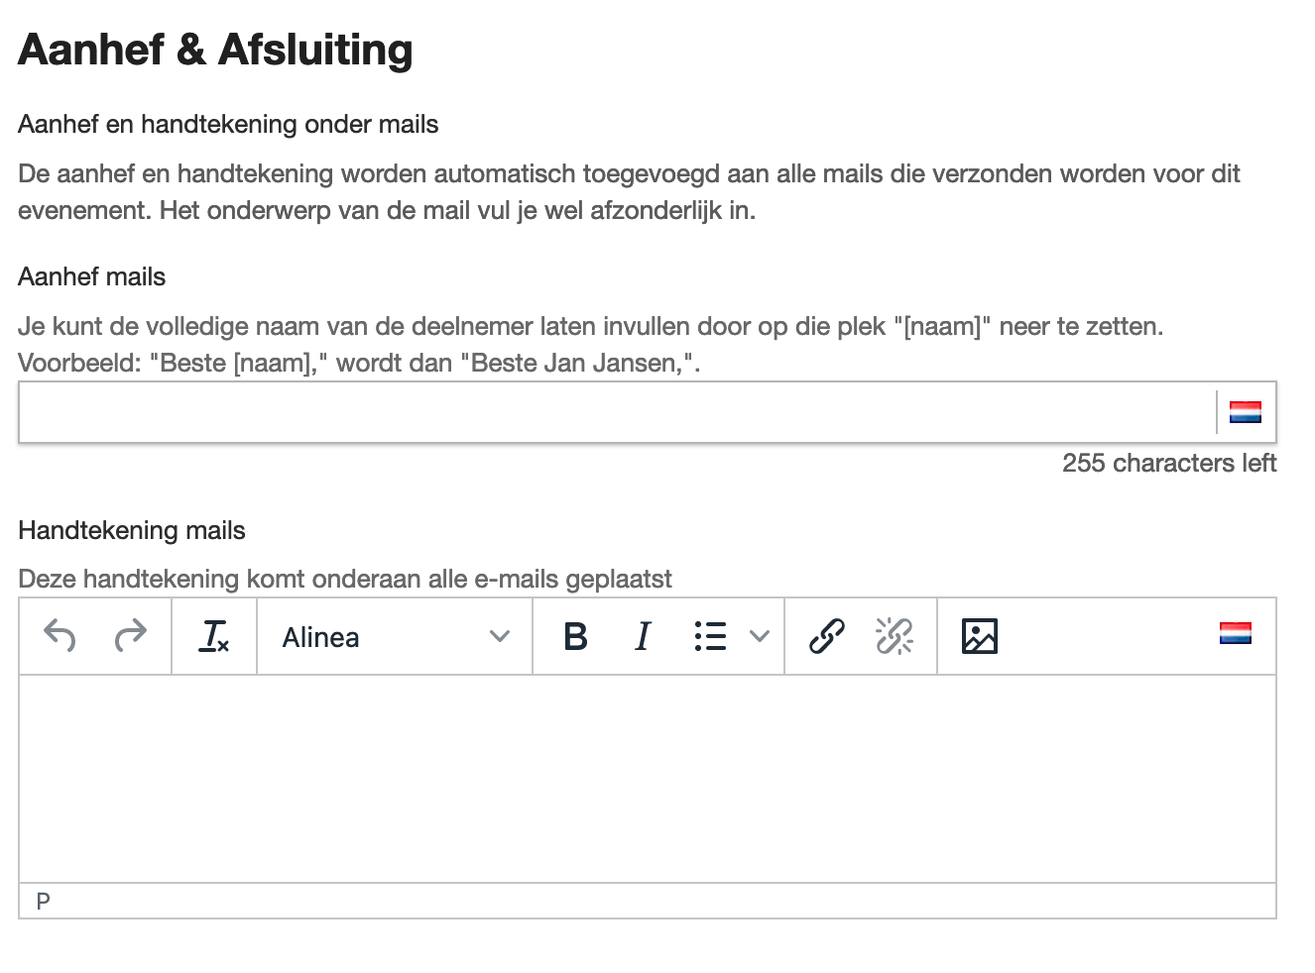This screenshot has width=1315, height=973.
Task: Click the 255 characters left counter
Action: [1170, 463]
